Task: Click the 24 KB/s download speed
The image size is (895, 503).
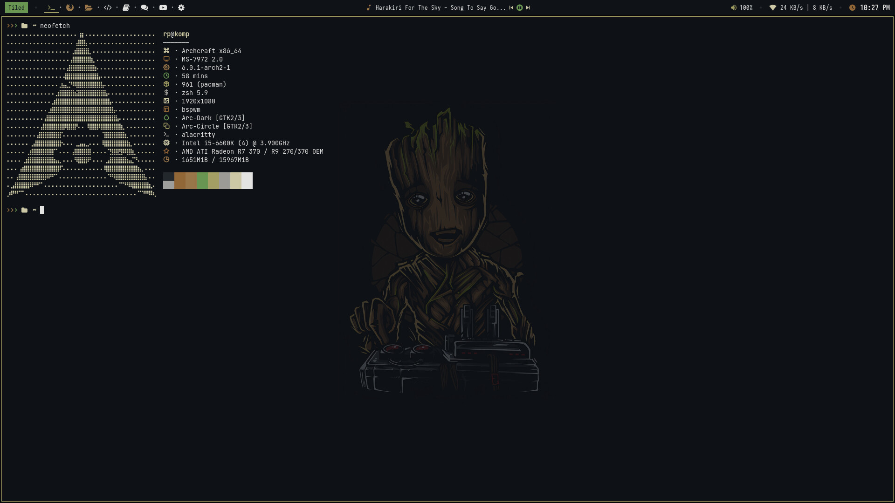Action: (x=792, y=8)
